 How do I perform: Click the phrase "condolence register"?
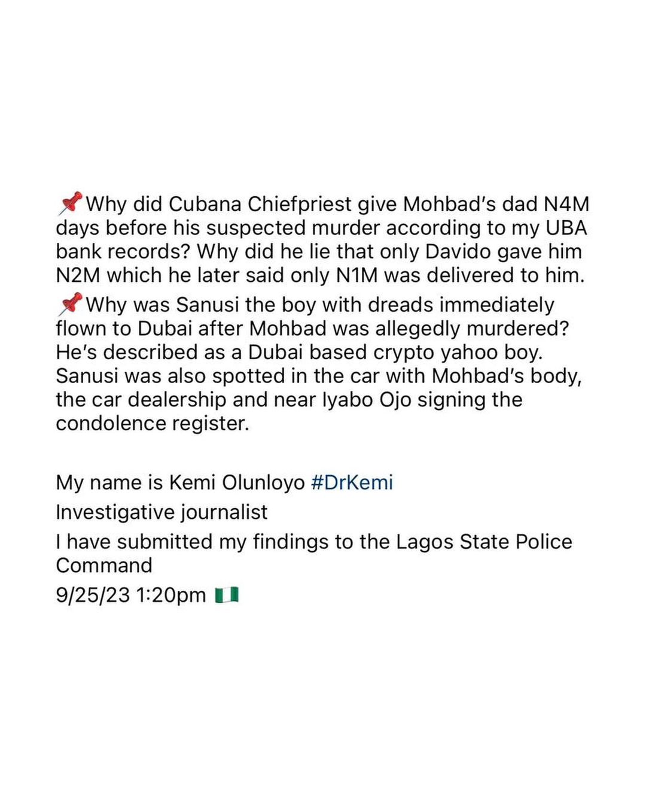click(152, 423)
